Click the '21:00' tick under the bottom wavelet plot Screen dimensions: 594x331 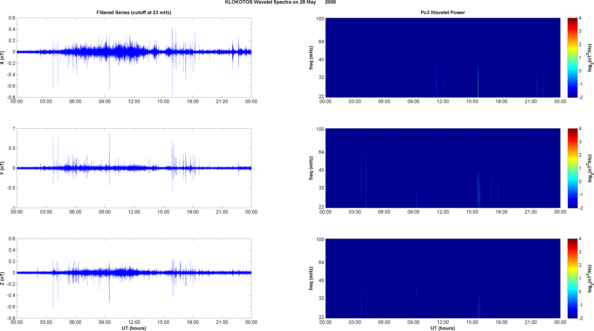(531, 322)
